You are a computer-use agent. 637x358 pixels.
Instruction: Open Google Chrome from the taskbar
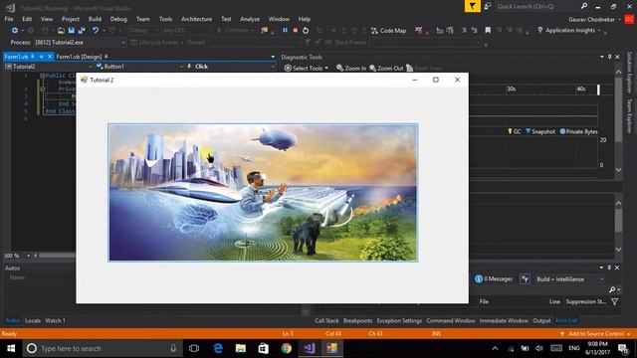pos(287,348)
